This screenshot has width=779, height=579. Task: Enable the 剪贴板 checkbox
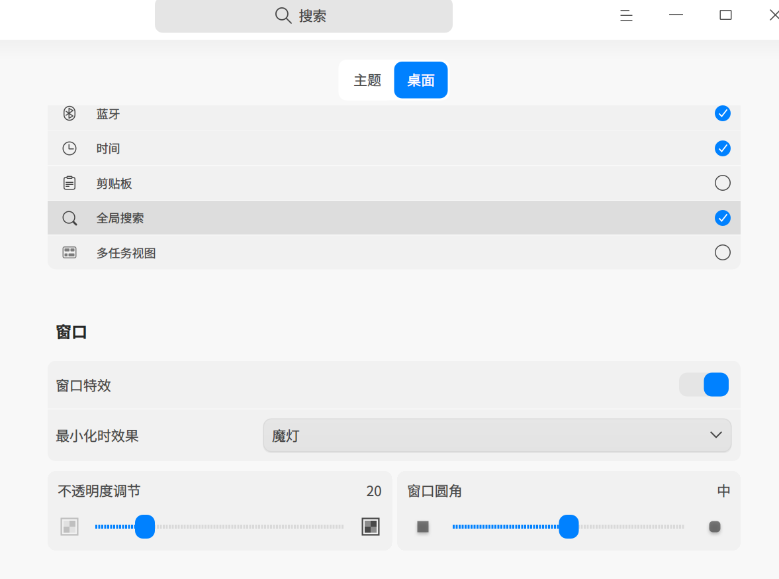point(722,183)
